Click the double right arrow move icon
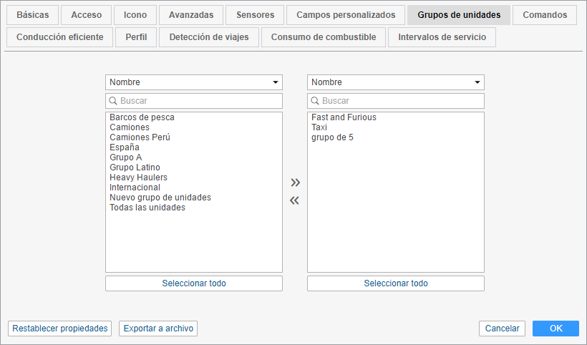 295,183
